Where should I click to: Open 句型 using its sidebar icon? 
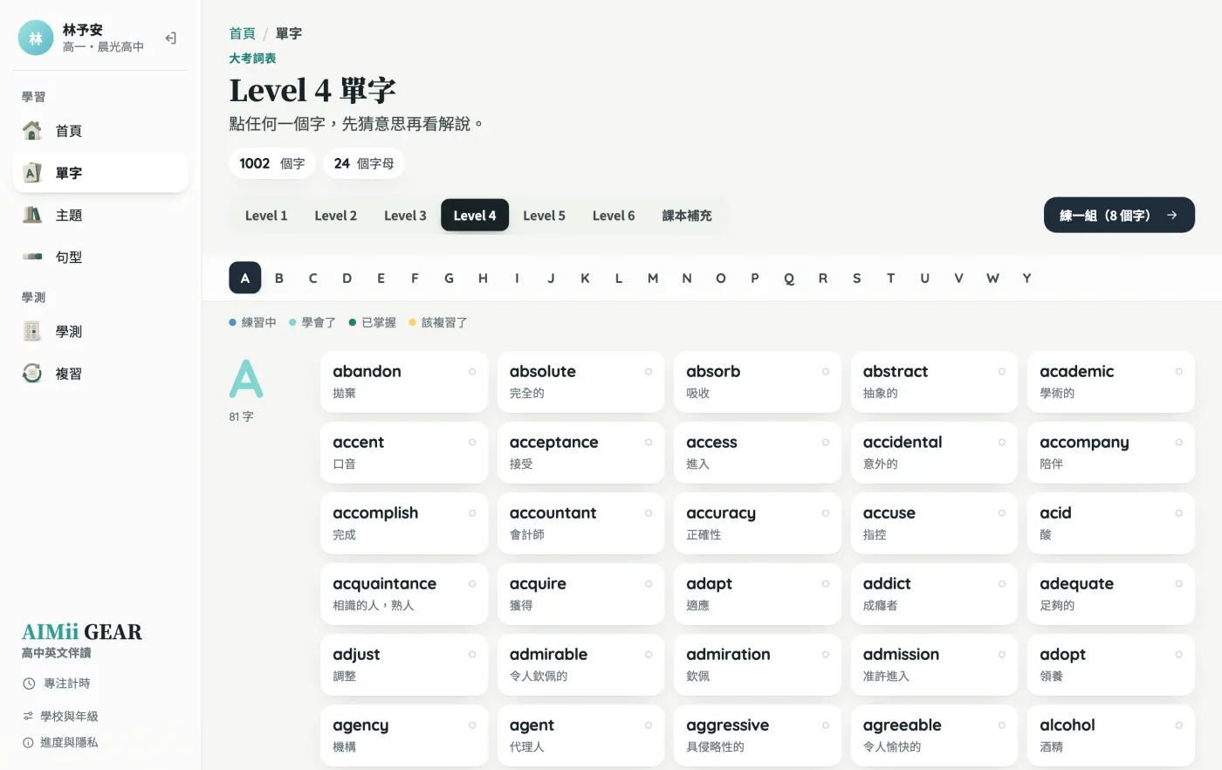32,257
